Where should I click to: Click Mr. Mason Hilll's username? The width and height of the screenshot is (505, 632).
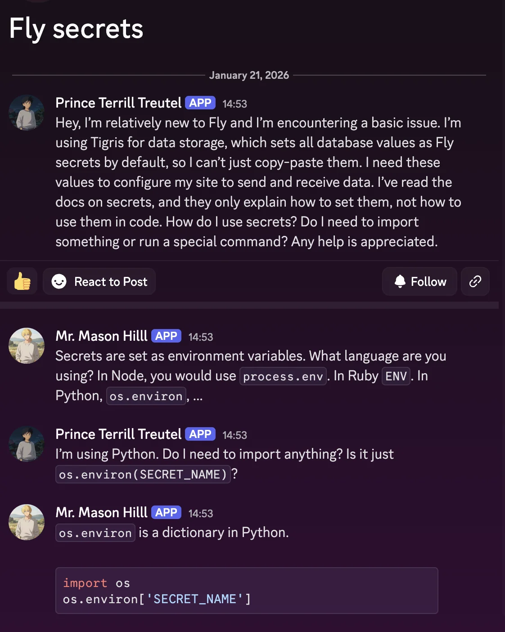pos(101,335)
